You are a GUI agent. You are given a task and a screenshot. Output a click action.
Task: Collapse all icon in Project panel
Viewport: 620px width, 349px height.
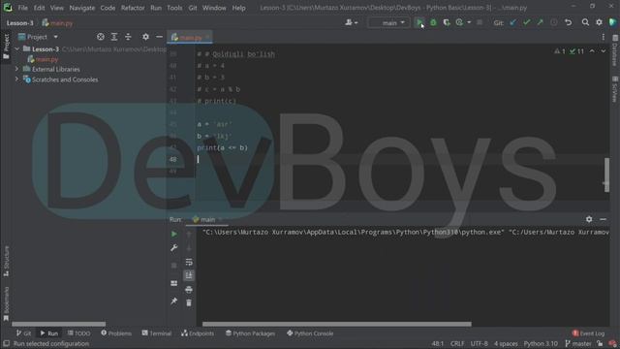coord(128,37)
